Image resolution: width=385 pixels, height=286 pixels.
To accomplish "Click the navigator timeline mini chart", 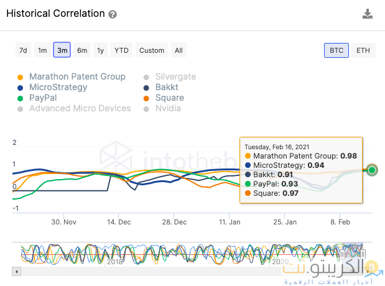I will coord(187,254).
